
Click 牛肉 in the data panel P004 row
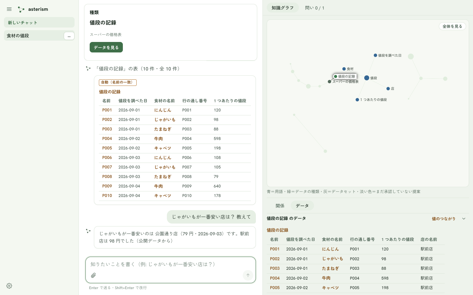point(326,278)
